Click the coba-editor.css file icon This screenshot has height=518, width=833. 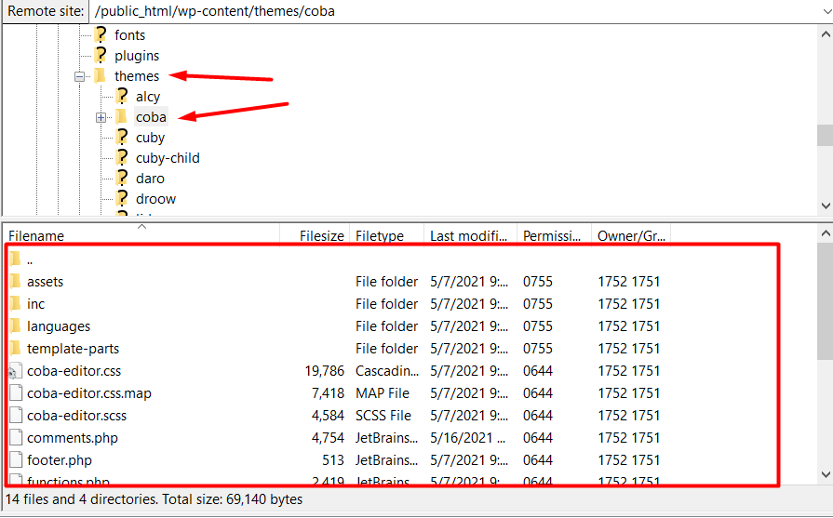point(15,371)
